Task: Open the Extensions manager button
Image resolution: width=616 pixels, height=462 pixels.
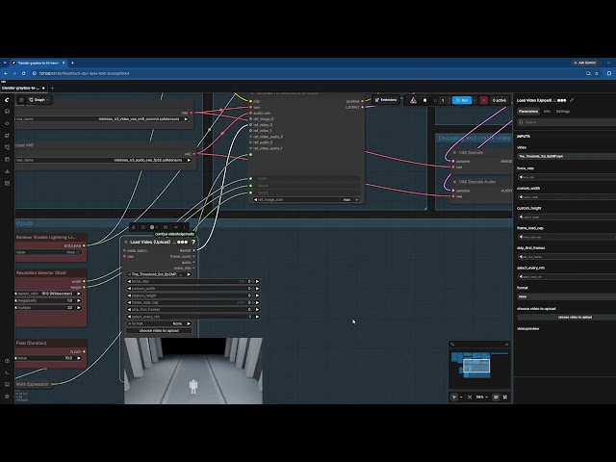Action: (386, 100)
